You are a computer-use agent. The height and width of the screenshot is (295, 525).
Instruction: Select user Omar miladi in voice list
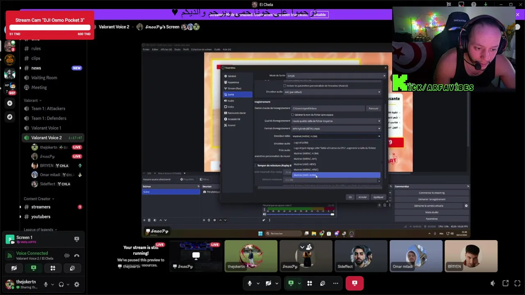click(x=57, y=175)
